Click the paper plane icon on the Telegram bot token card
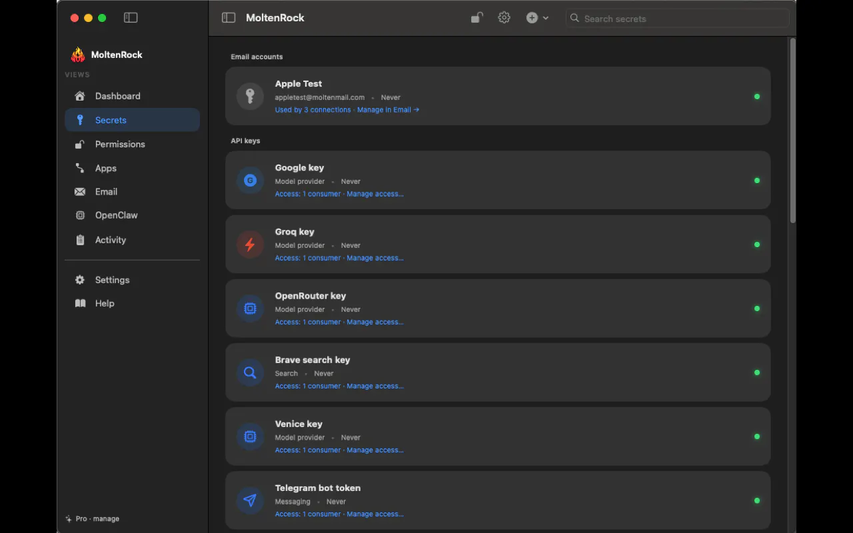853x533 pixels. (250, 500)
